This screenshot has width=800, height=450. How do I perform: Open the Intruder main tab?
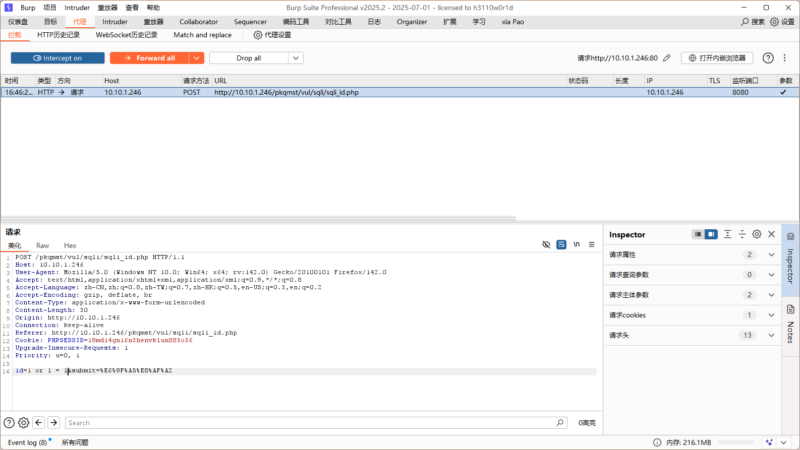[x=115, y=22]
